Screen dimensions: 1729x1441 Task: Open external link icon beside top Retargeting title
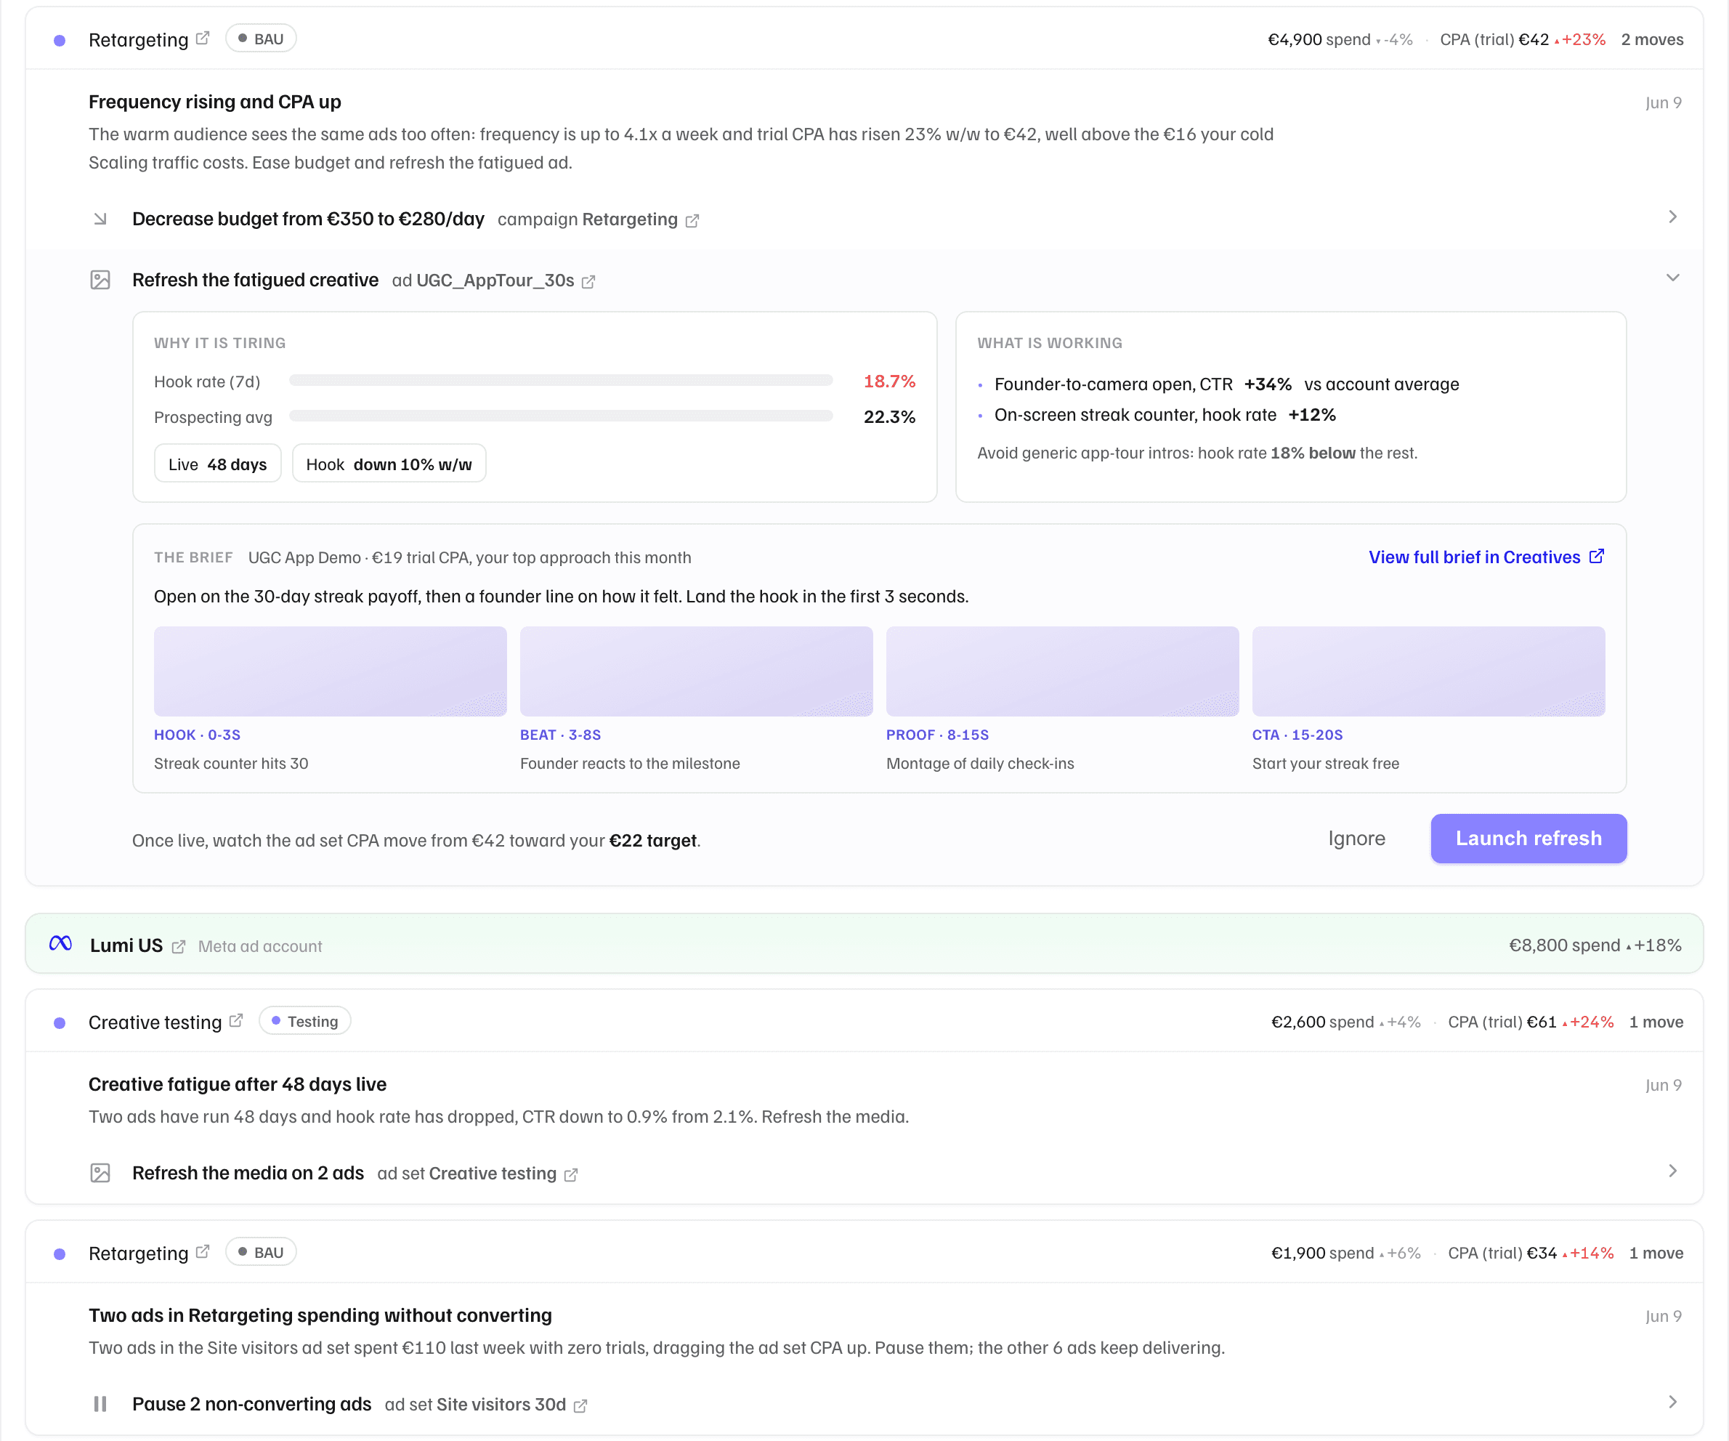tap(203, 39)
